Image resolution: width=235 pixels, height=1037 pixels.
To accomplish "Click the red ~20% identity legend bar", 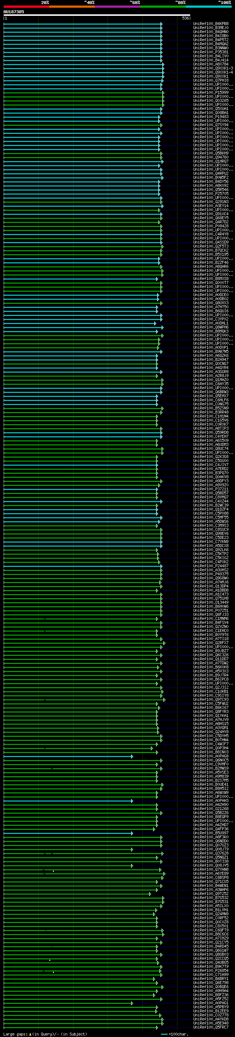I will pos(26,7).
